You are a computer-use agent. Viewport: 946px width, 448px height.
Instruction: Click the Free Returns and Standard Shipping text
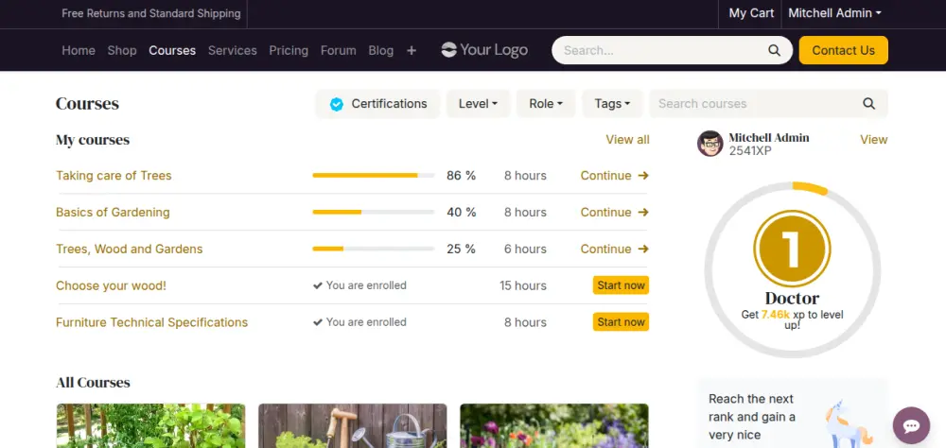(150, 13)
